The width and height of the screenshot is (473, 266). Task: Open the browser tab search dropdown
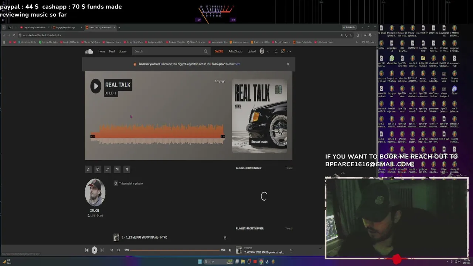[4, 27]
